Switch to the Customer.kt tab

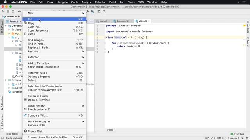coord(123,21)
